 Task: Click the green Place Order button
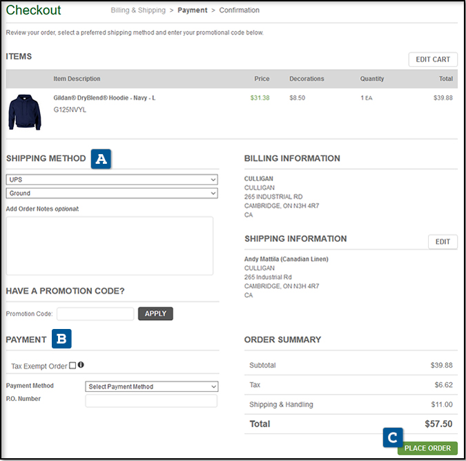[x=427, y=448]
